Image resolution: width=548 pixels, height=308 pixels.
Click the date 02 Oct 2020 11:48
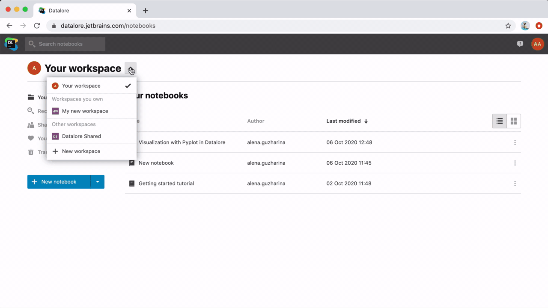point(349,184)
